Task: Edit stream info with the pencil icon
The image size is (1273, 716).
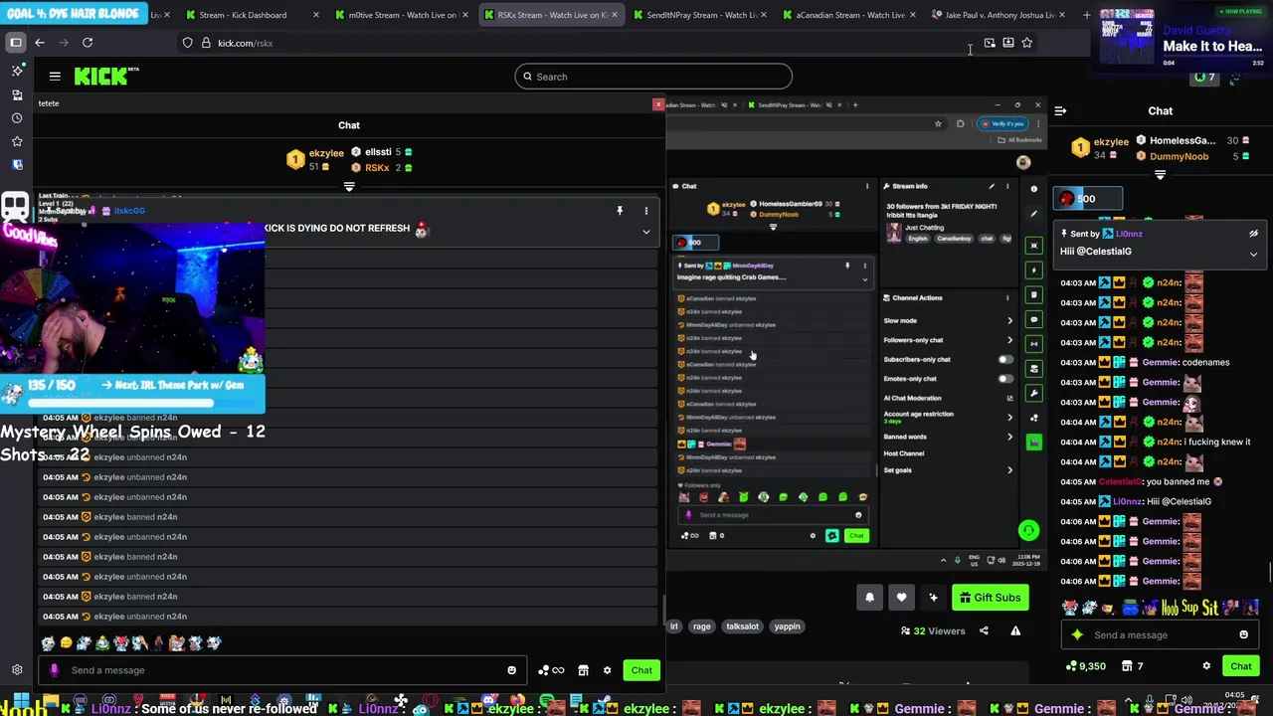Action: [x=992, y=186]
